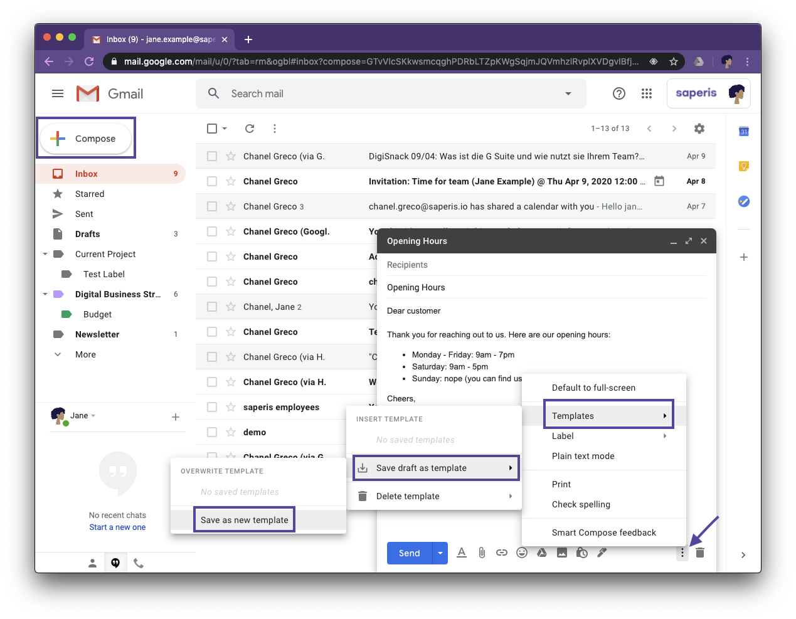Collapse the Digital Business Str label group
The height and width of the screenshot is (619, 796).
click(x=45, y=294)
